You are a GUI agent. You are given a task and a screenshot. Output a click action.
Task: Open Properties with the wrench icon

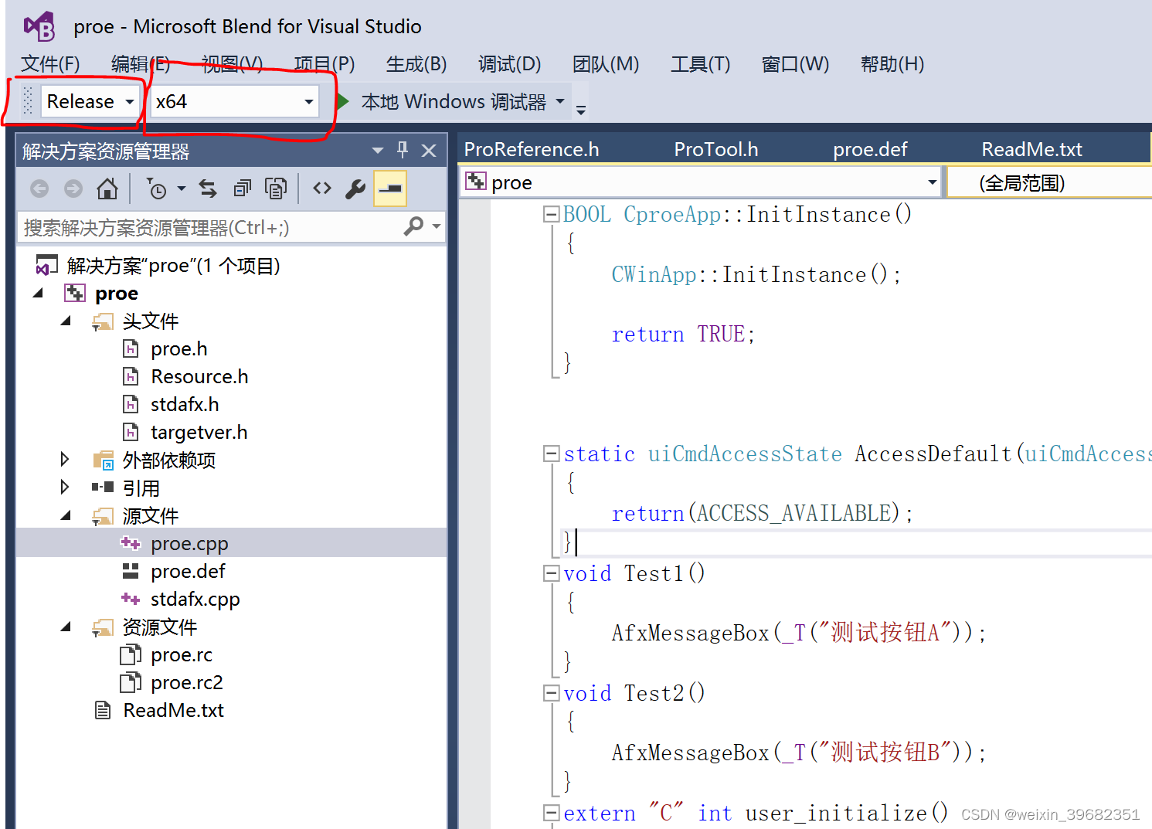(x=355, y=189)
